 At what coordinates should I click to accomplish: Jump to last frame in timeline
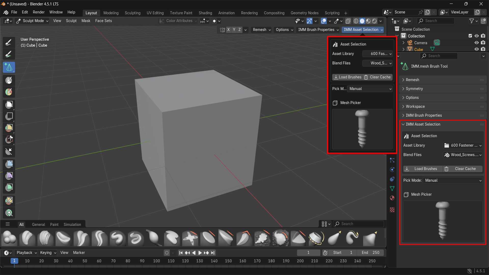(213, 253)
